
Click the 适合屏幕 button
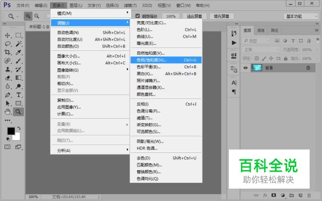194,16
